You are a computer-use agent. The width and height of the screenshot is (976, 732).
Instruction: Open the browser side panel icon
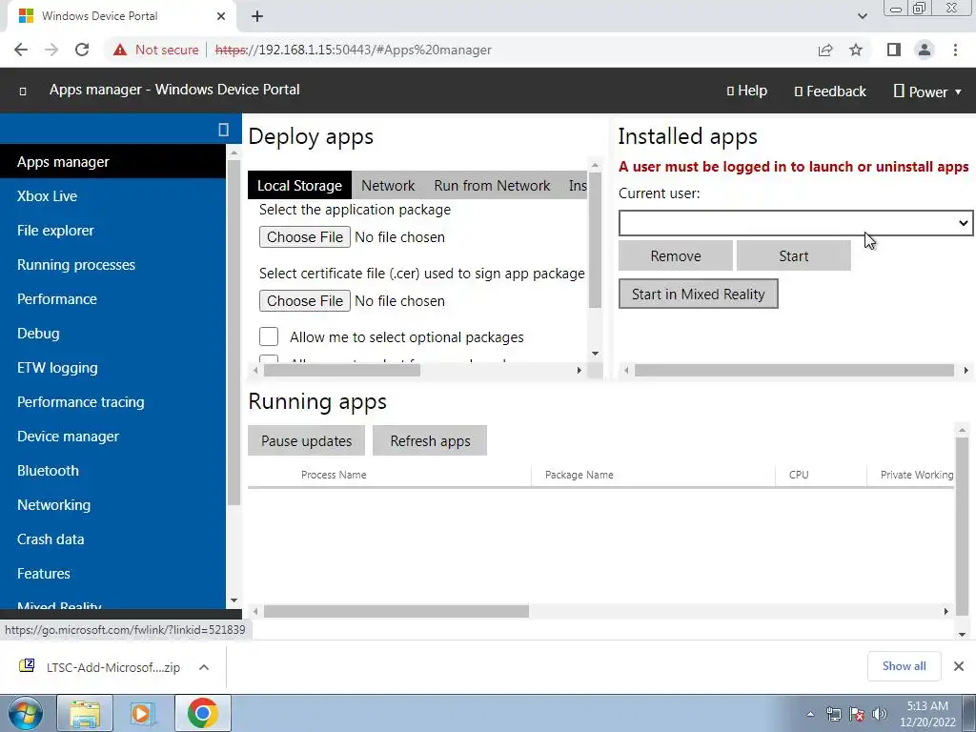click(894, 50)
